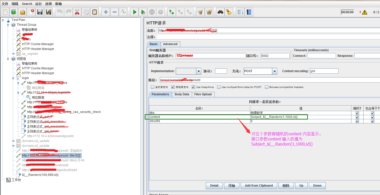Collapse all nodes with the minus icon
Screen dimensions: 380x195
115,12
